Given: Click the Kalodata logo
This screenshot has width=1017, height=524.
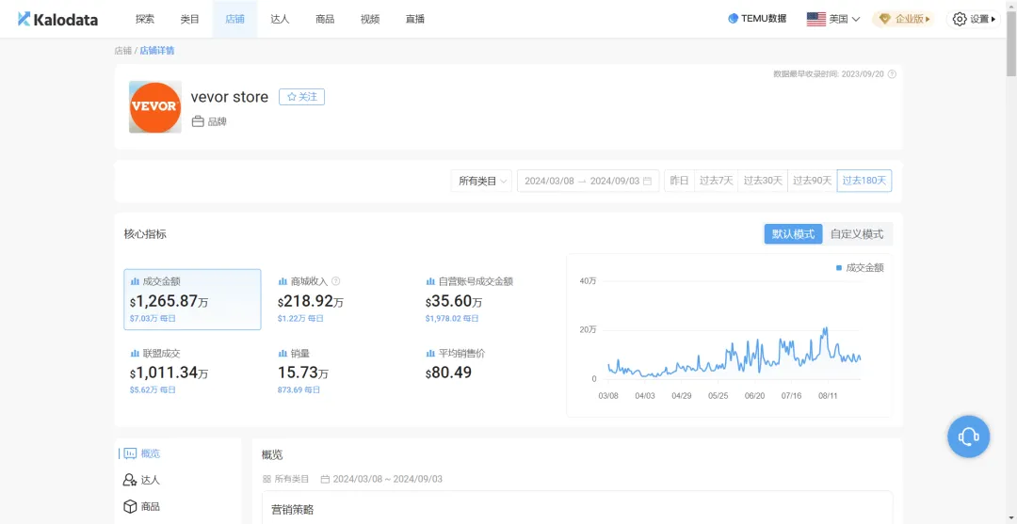Looking at the screenshot, I should click(x=57, y=19).
